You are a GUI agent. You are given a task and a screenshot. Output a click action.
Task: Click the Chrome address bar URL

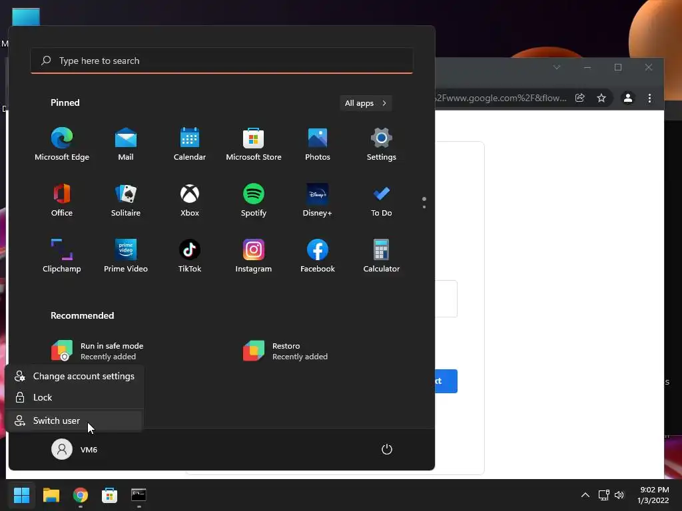(x=502, y=98)
